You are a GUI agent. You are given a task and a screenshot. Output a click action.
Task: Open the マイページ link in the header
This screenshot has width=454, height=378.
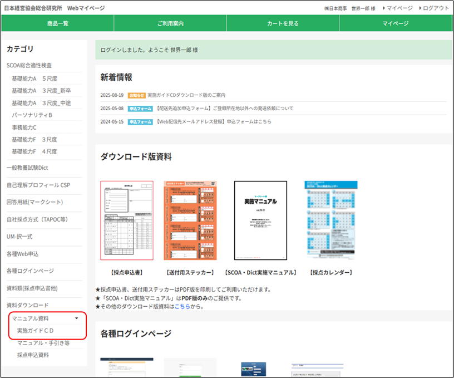click(x=399, y=8)
